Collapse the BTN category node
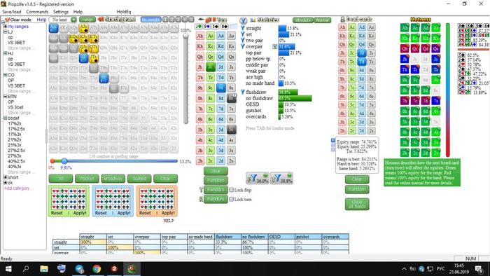490x276 pixels. [x=6, y=97]
